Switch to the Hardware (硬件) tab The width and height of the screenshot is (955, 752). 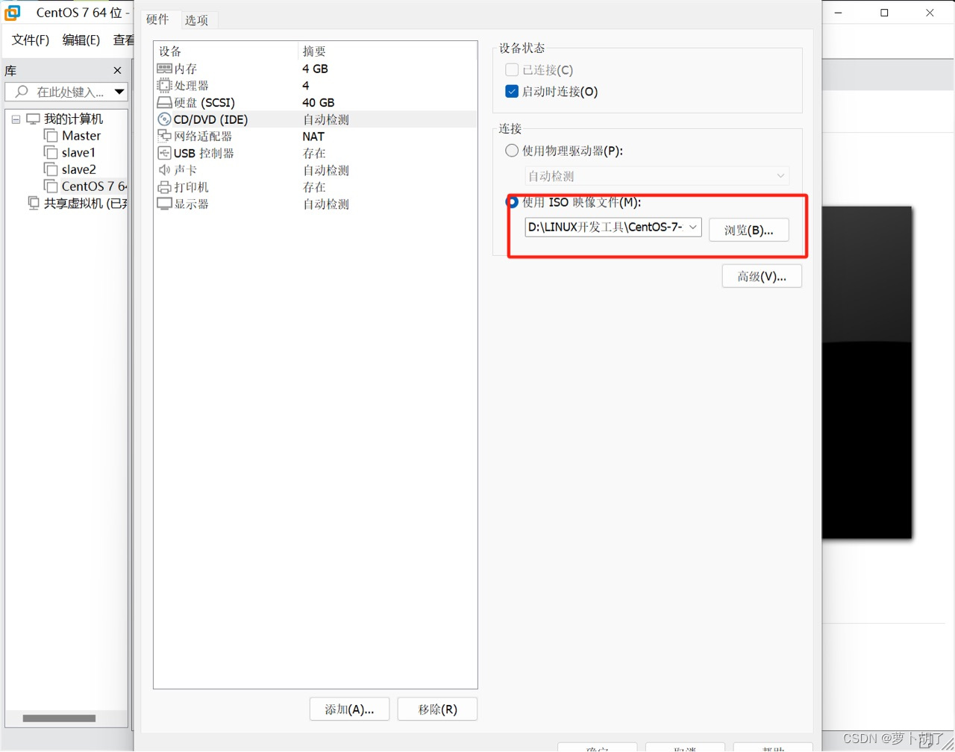(x=157, y=19)
